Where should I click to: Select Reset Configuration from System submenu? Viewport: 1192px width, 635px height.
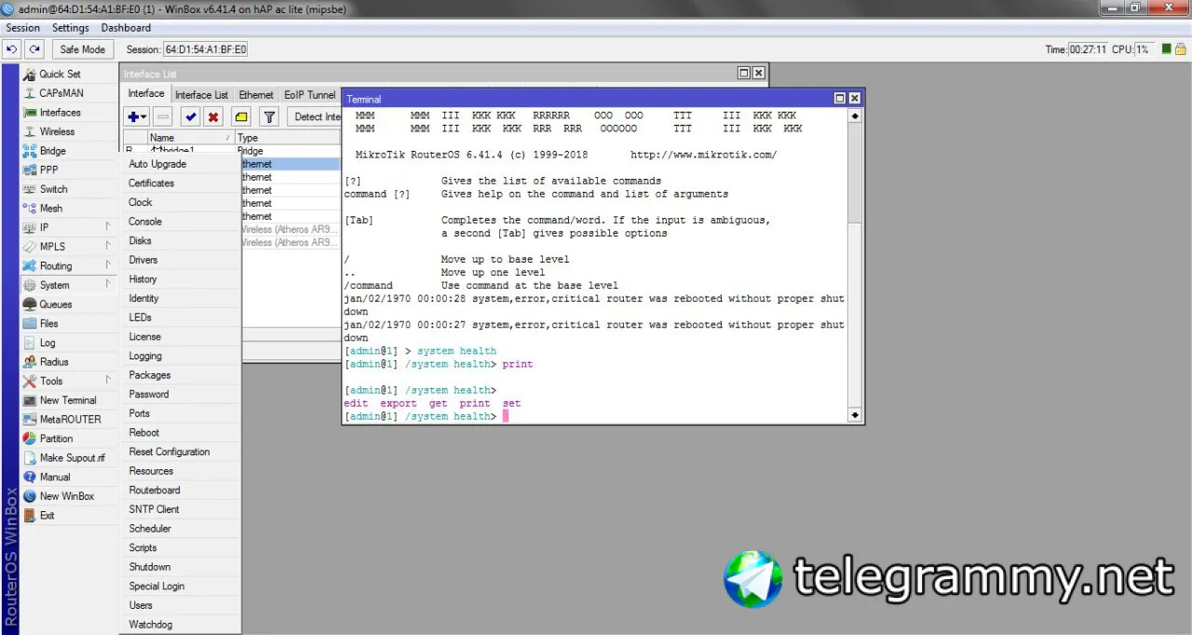(x=181, y=452)
